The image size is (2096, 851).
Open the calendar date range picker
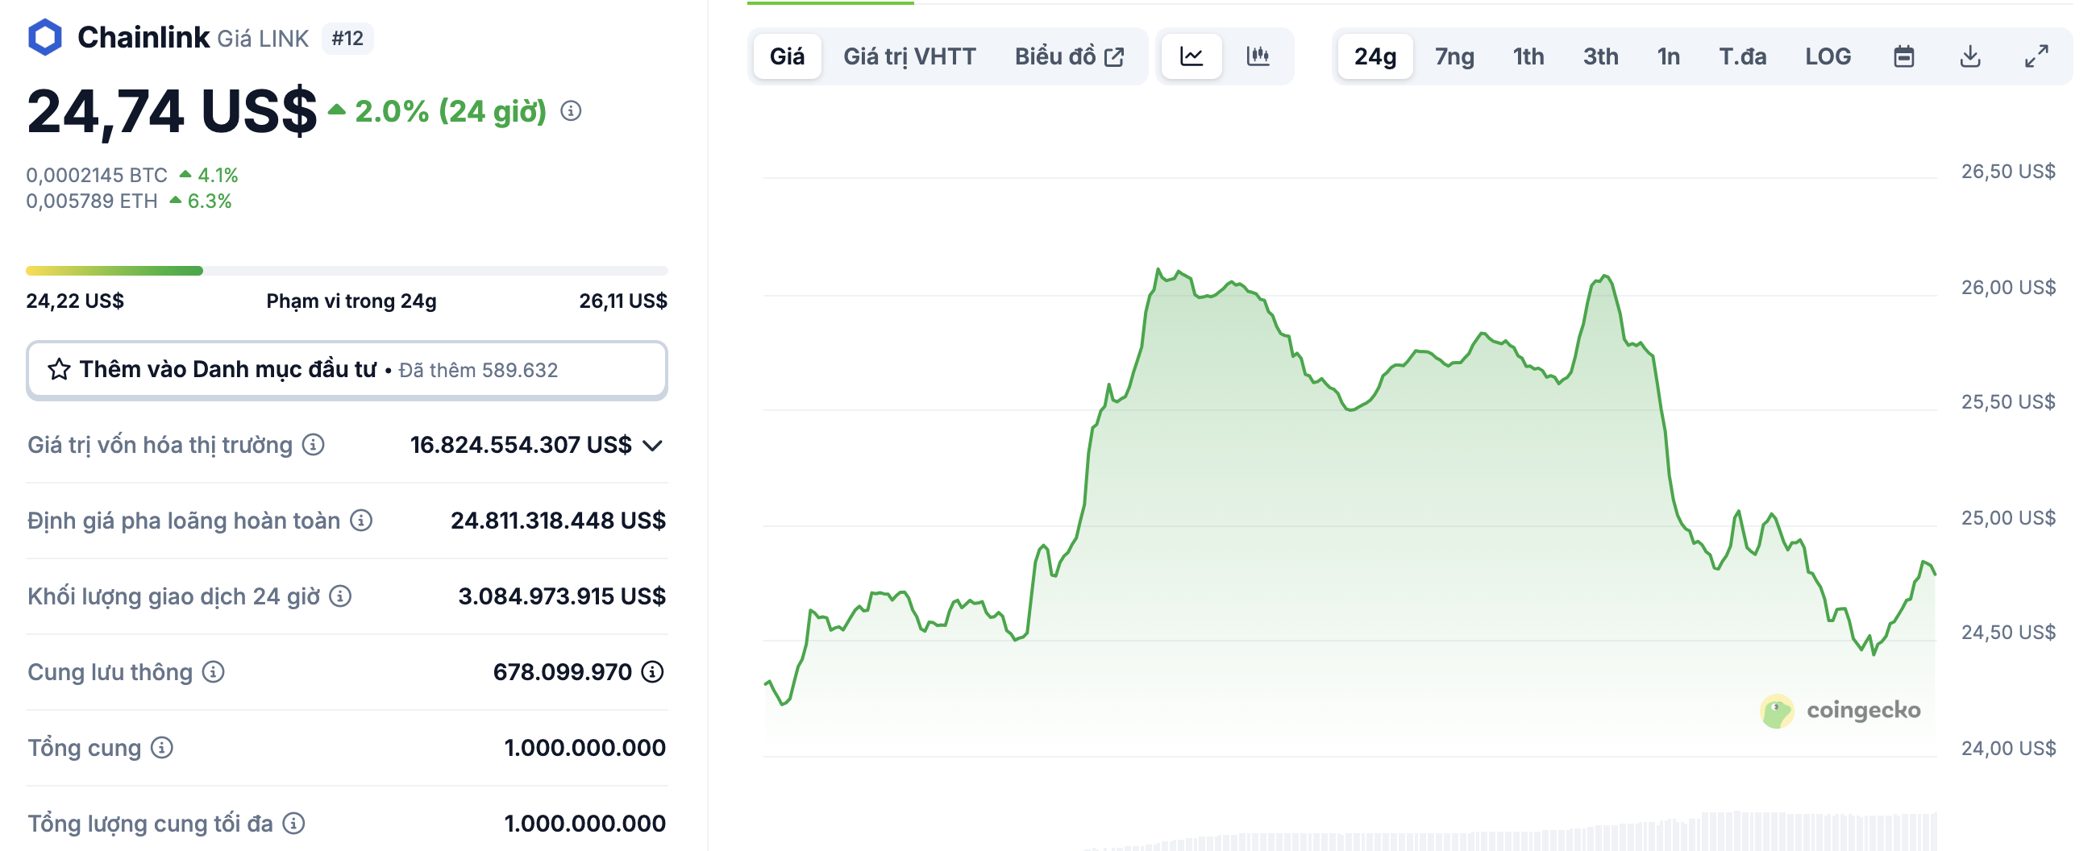(1903, 56)
